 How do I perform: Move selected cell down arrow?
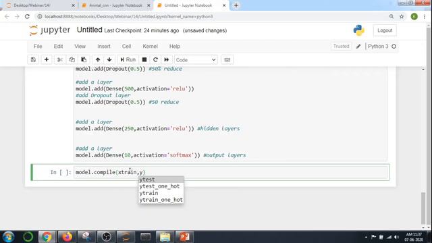109,60
